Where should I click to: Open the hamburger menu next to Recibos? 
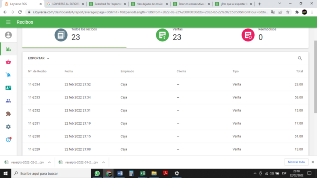click(8, 22)
